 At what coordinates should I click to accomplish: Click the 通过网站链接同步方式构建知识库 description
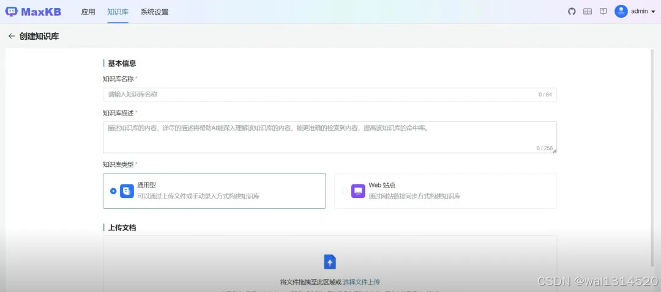point(414,196)
